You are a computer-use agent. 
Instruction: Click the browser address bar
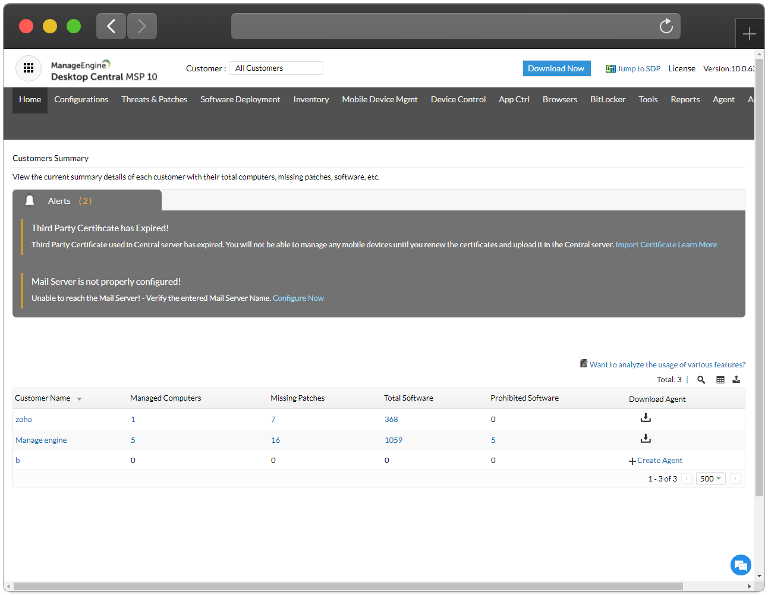point(455,26)
